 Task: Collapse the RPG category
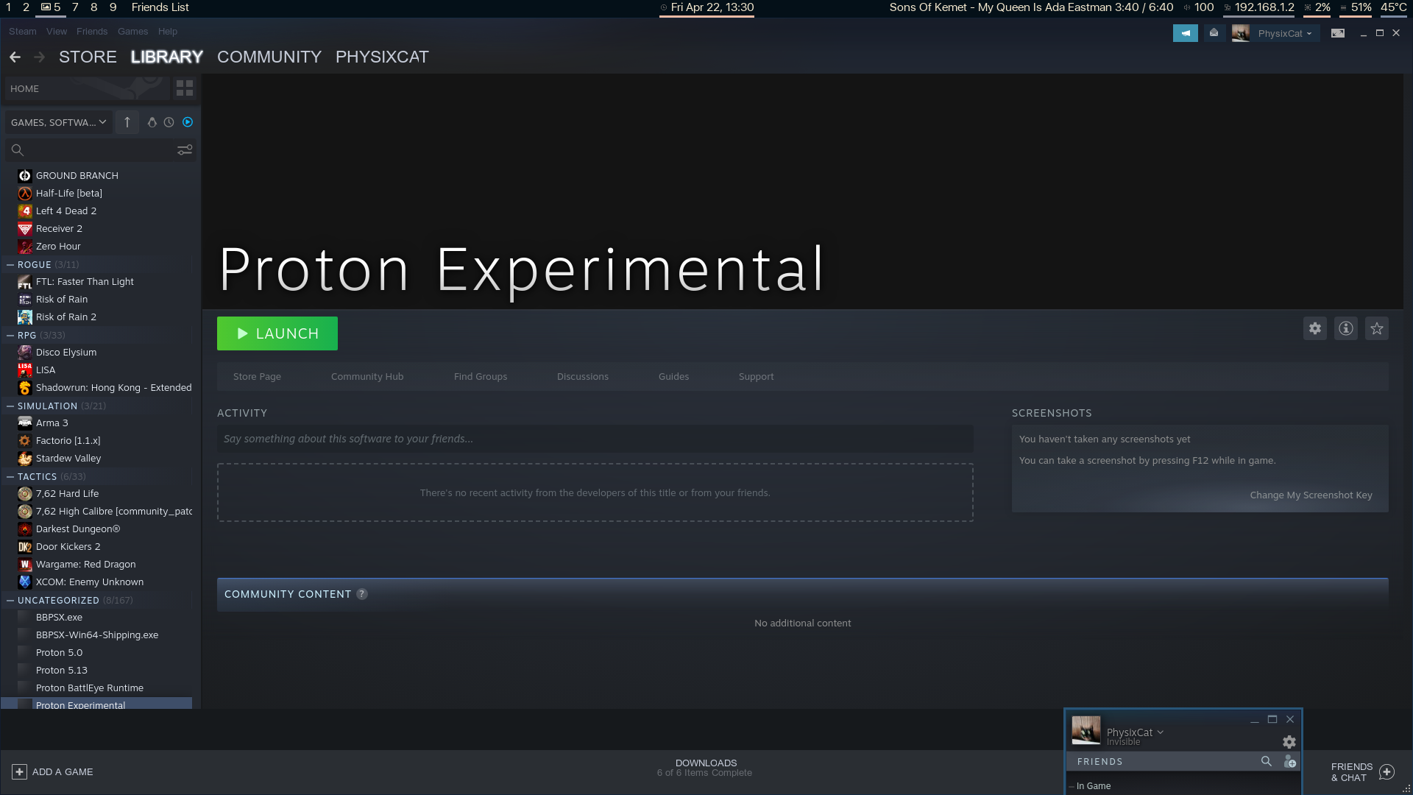tap(10, 335)
